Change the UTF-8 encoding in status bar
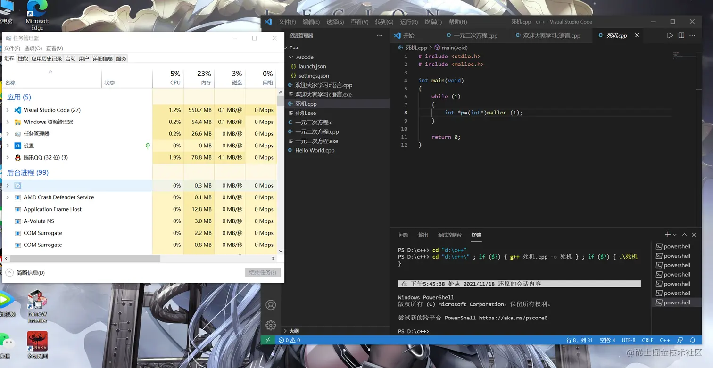 click(x=629, y=340)
